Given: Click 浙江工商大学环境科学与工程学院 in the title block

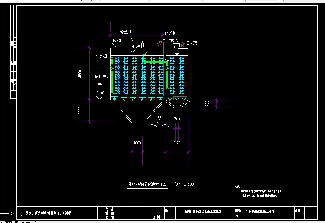Looking at the screenshot, I should pyautogui.click(x=49, y=213).
